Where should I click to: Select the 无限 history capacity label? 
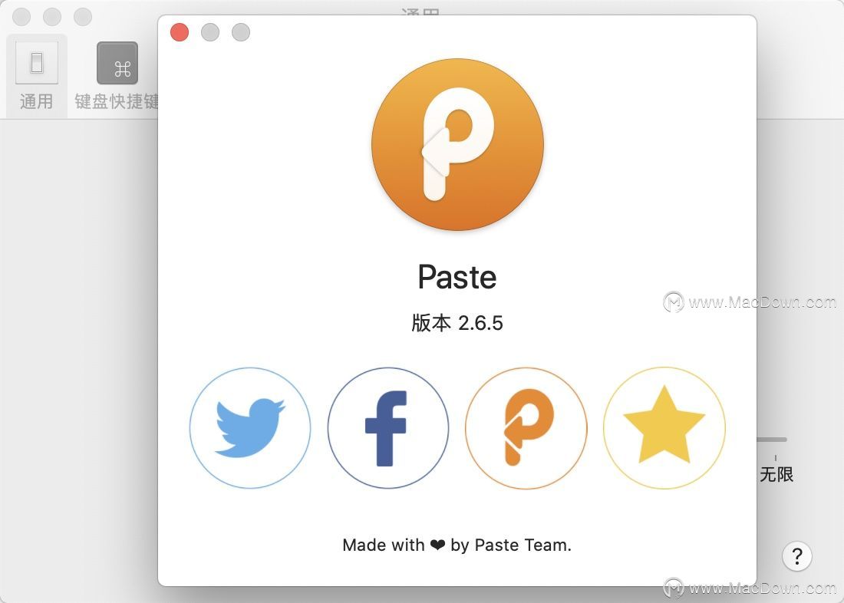776,474
